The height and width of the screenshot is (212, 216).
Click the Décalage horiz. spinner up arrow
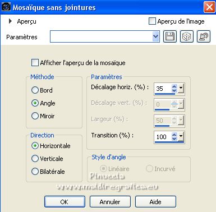click(x=174, y=86)
